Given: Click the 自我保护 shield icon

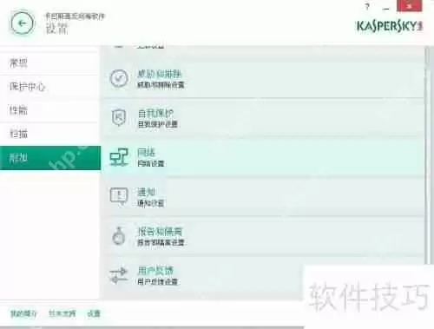Looking at the screenshot, I should [x=119, y=118].
